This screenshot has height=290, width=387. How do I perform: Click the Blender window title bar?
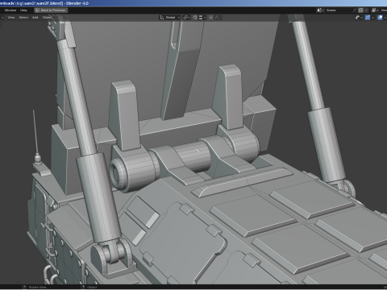[x=193, y=3]
